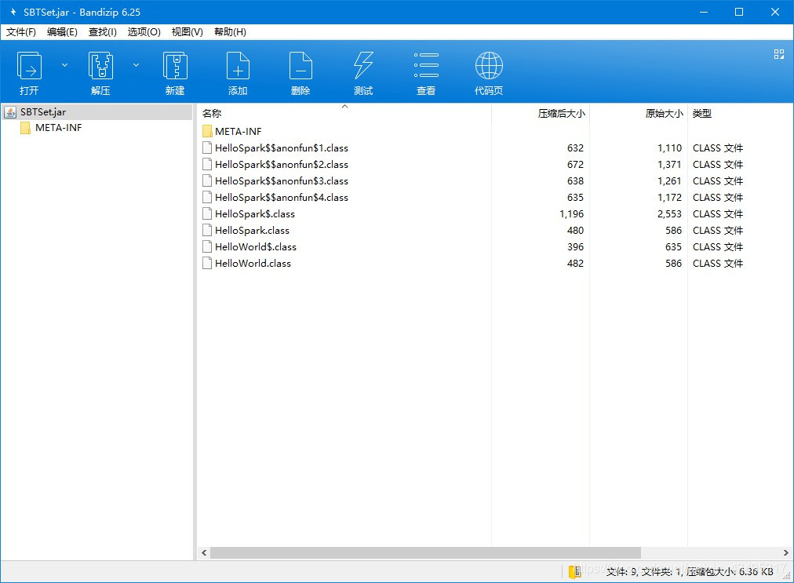Select HelloSpark$$anonfun$3.class file
794x583 pixels.
pyautogui.click(x=281, y=180)
